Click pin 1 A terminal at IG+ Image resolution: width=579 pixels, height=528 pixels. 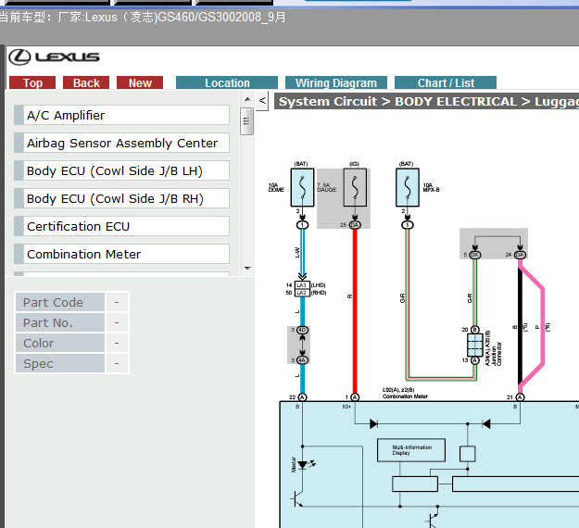(355, 397)
